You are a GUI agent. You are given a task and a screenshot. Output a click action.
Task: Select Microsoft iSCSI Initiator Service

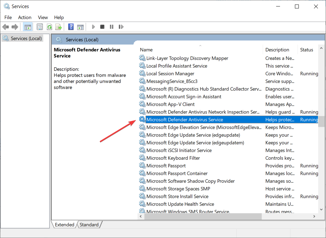coord(179,151)
